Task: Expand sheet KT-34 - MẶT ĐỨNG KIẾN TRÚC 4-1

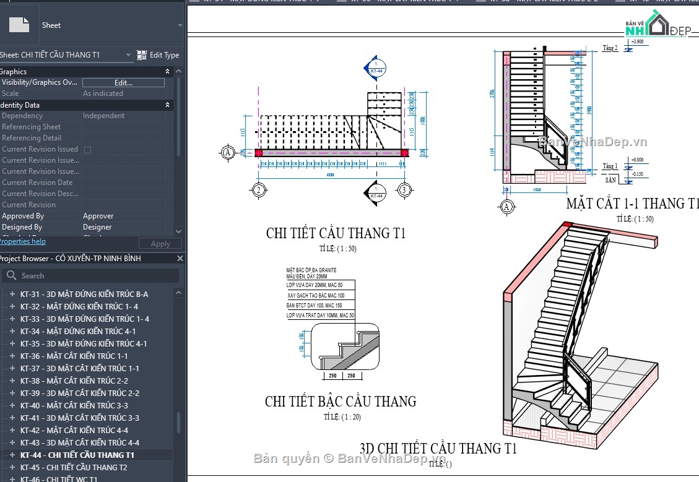Action: click(x=12, y=332)
